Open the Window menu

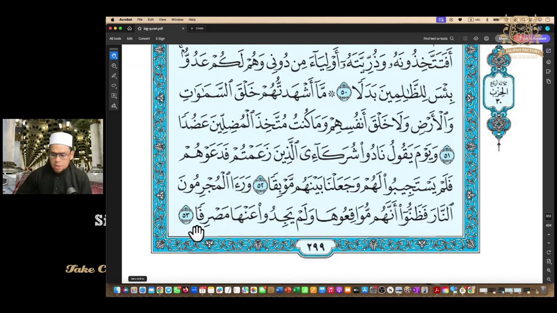click(177, 20)
